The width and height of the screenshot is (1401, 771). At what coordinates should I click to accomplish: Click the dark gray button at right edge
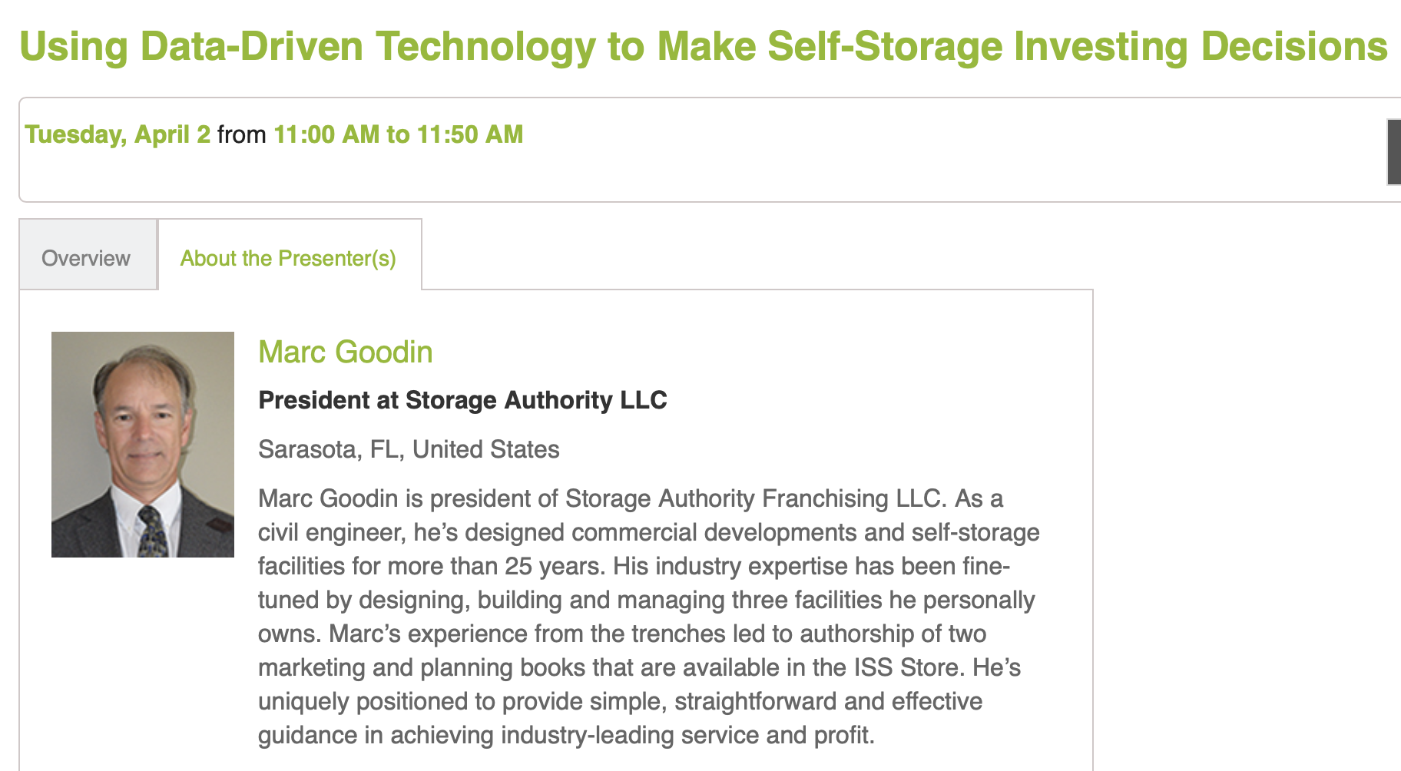click(1393, 152)
